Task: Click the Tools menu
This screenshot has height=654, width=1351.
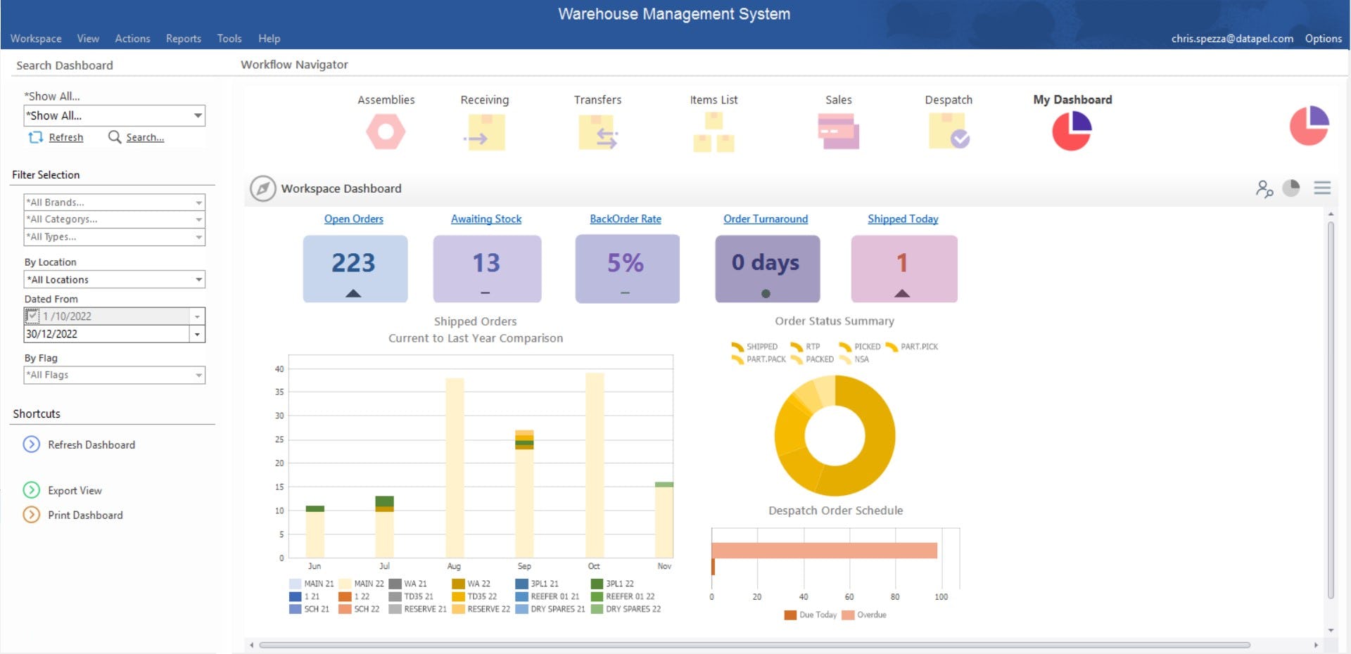Action: 229,39
